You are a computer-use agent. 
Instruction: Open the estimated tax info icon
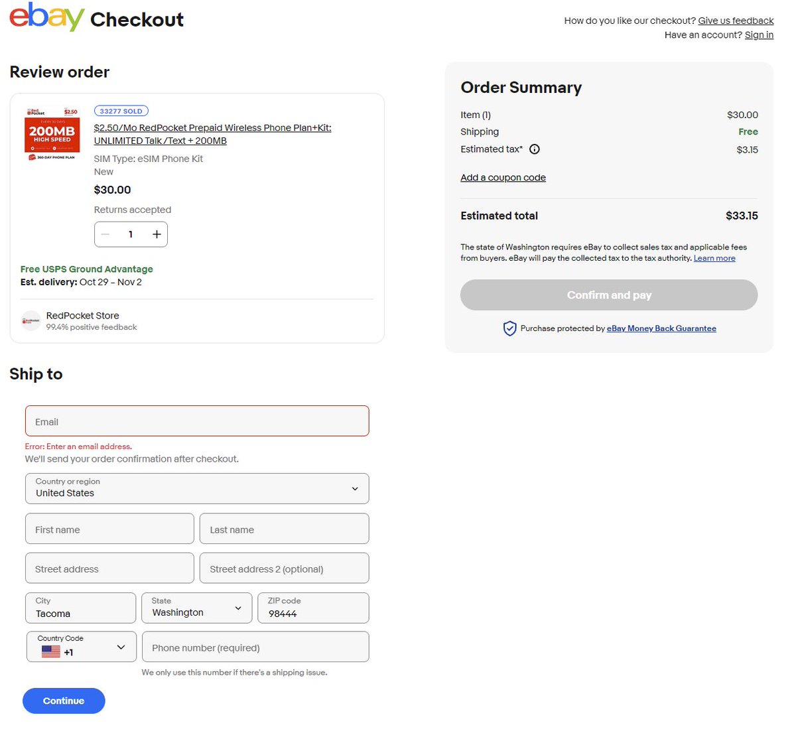[535, 149]
